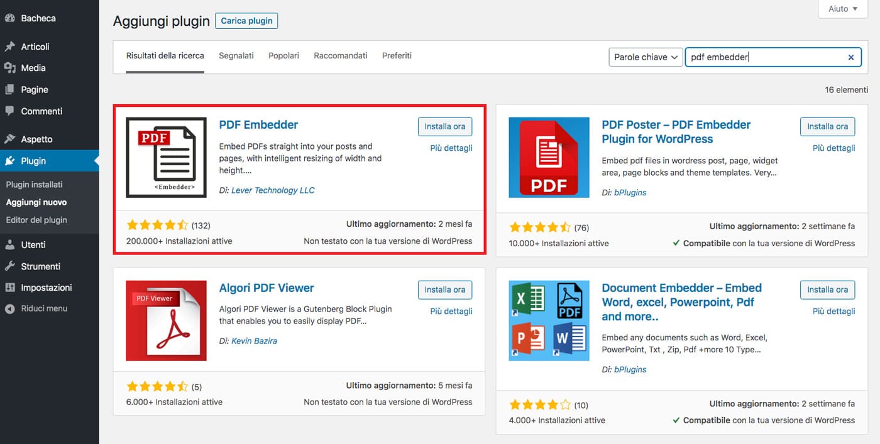
Task: Open bPlugins author link under PDF Poster
Action: click(630, 193)
